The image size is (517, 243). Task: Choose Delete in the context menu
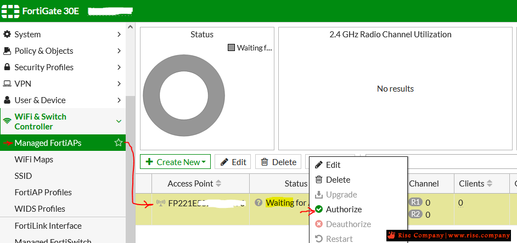pyautogui.click(x=358, y=180)
